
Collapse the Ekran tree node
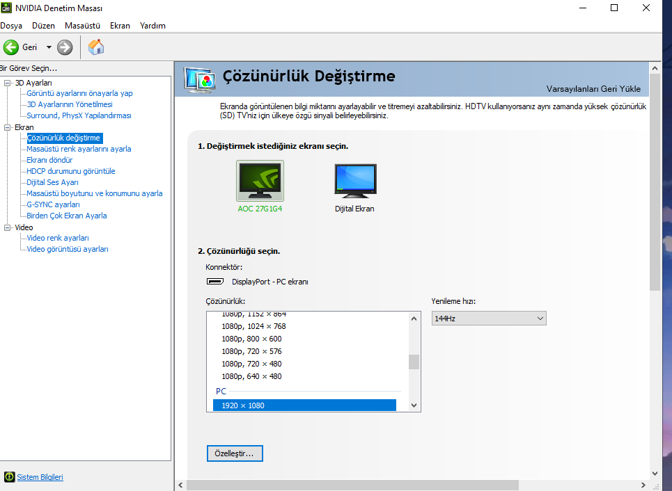pos(7,127)
